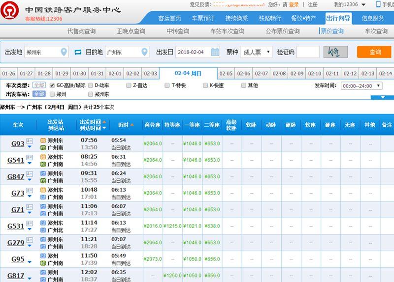This screenshot has height=282, width=394.
Task: Uncheck the GC-高铁/城际 train type checkbox
Action: (x=52, y=85)
